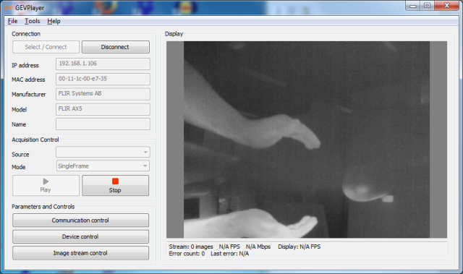Viewport: 463px width, 274px height.
Task: Click the gray Play triangle icon
Action: coord(46,181)
